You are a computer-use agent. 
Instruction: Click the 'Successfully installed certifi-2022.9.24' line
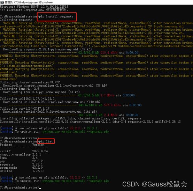coord(90,122)
